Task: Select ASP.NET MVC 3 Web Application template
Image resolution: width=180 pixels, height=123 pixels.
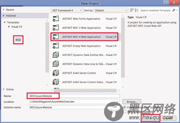Action: (85, 28)
